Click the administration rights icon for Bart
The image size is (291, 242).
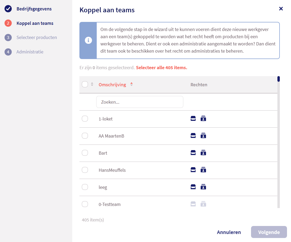[203, 153]
